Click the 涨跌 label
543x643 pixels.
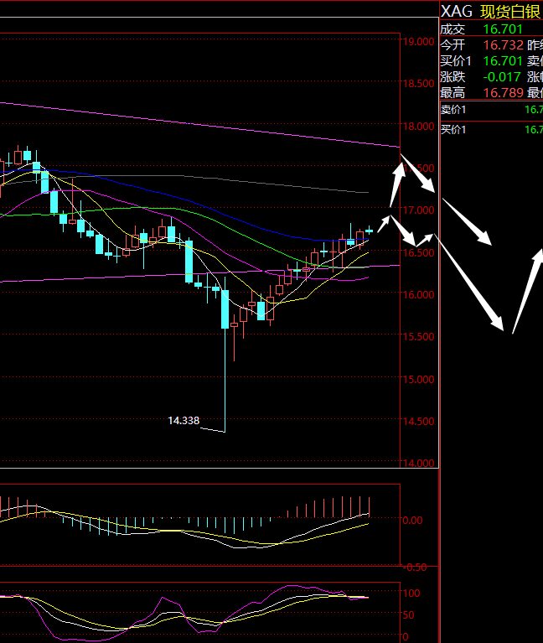click(x=452, y=76)
